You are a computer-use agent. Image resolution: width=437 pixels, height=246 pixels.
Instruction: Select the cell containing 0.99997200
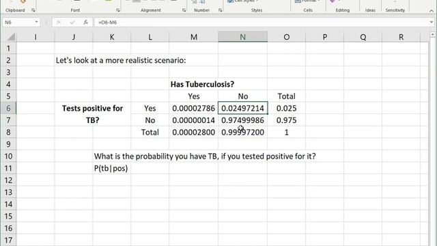coord(243,132)
